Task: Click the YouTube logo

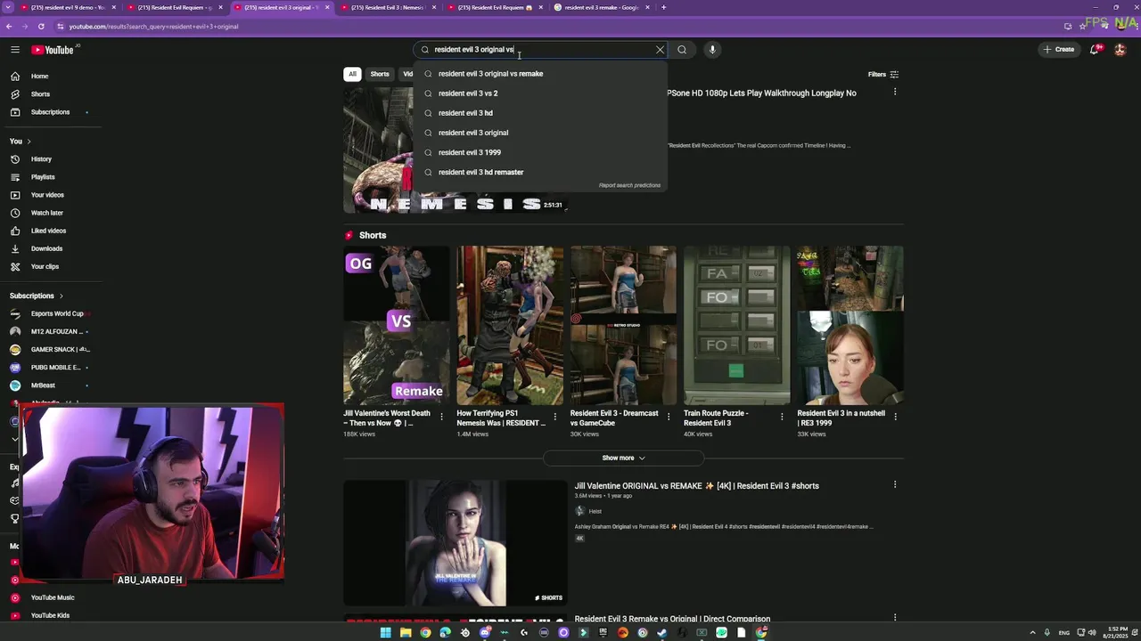Action: click(x=53, y=50)
